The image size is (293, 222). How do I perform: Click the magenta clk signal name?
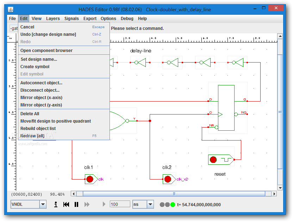(x=101, y=179)
